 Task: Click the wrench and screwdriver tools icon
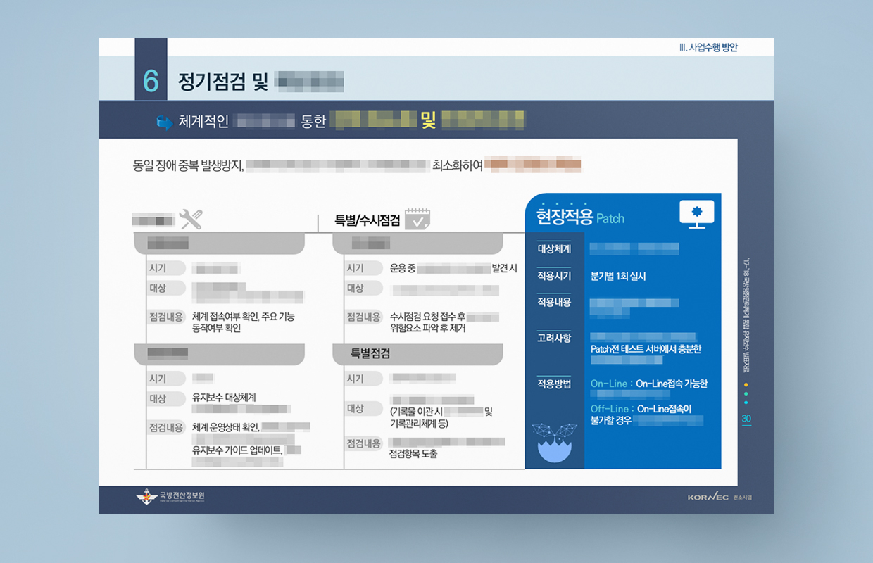[191, 220]
